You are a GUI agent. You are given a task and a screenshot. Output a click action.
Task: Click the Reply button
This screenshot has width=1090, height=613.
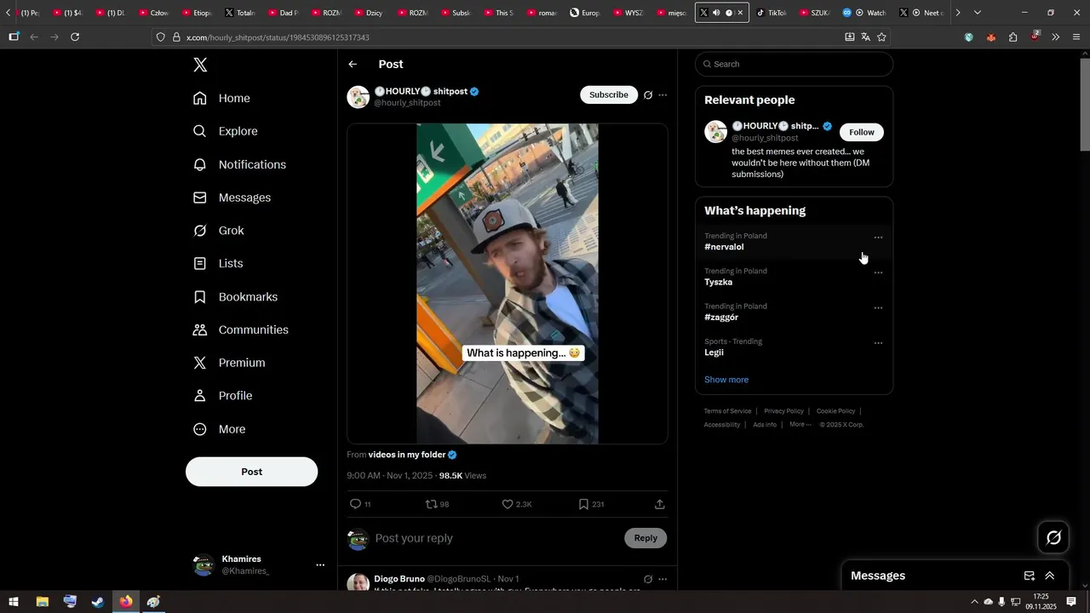[645, 538]
